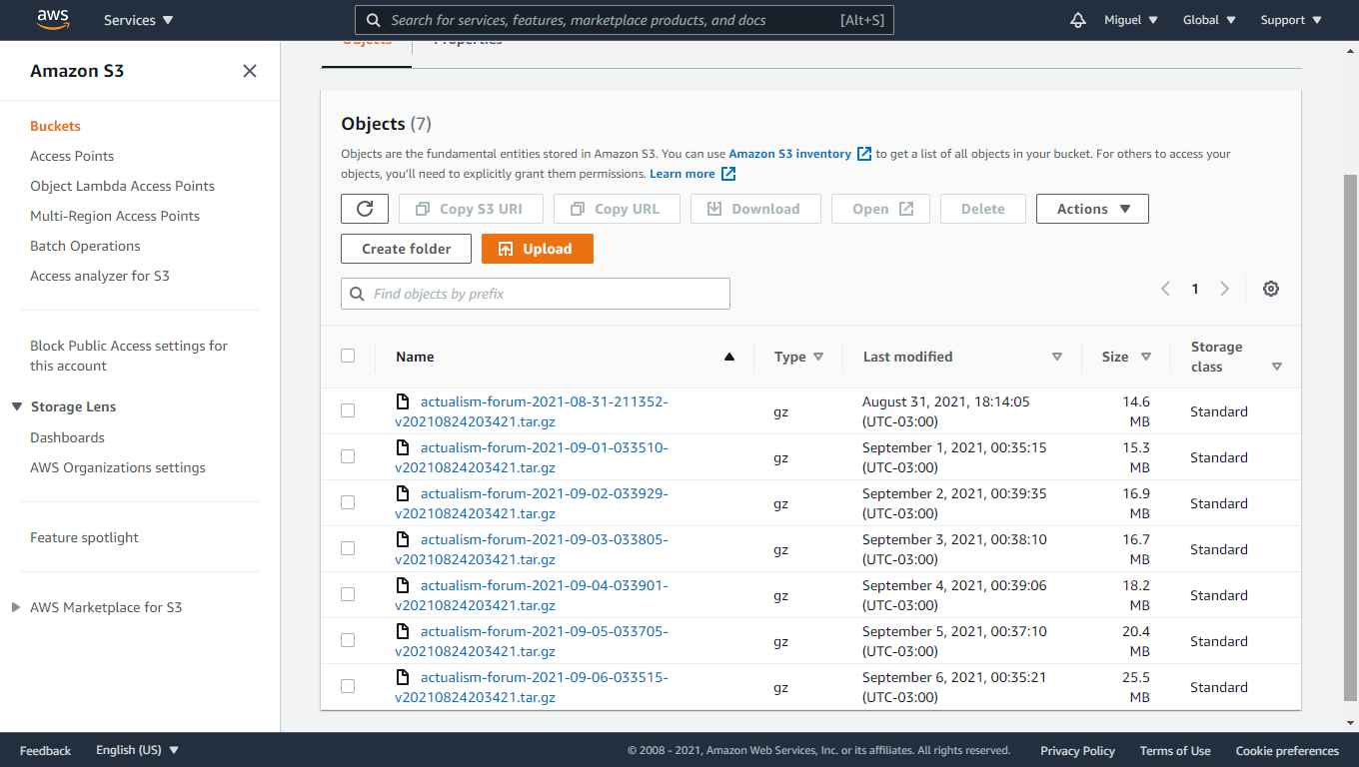Screen dimensions: 1359x767
Task: Open the Services dropdown menu
Action: (x=138, y=20)
